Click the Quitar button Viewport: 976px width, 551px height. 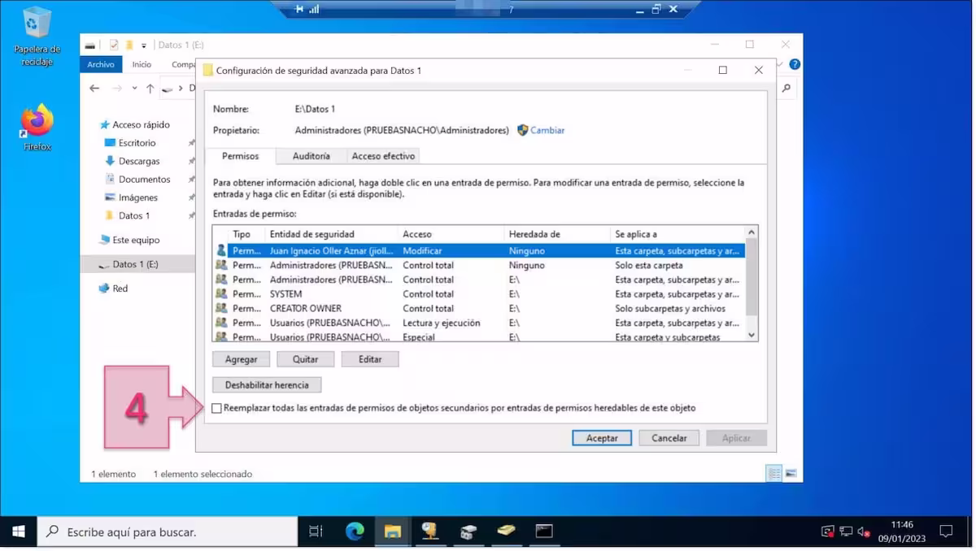pyautogui.click(x=305, y=359)
